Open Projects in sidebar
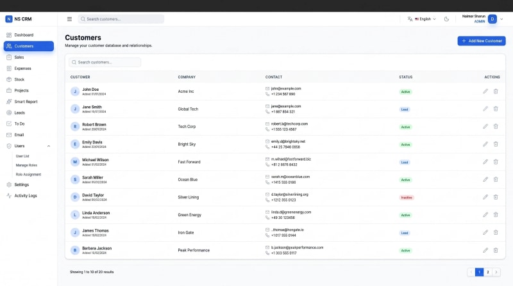Viewport: 513px width, 286px height. (29, 90)
